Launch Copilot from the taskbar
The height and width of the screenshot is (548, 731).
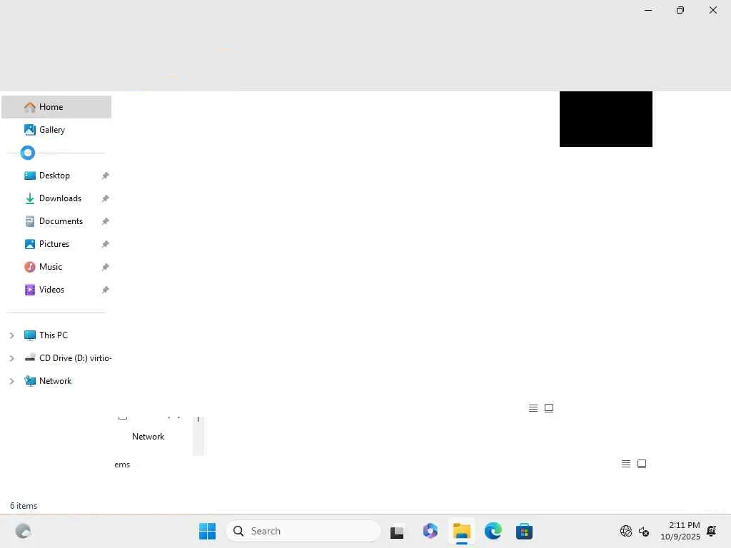coord(430,531)
